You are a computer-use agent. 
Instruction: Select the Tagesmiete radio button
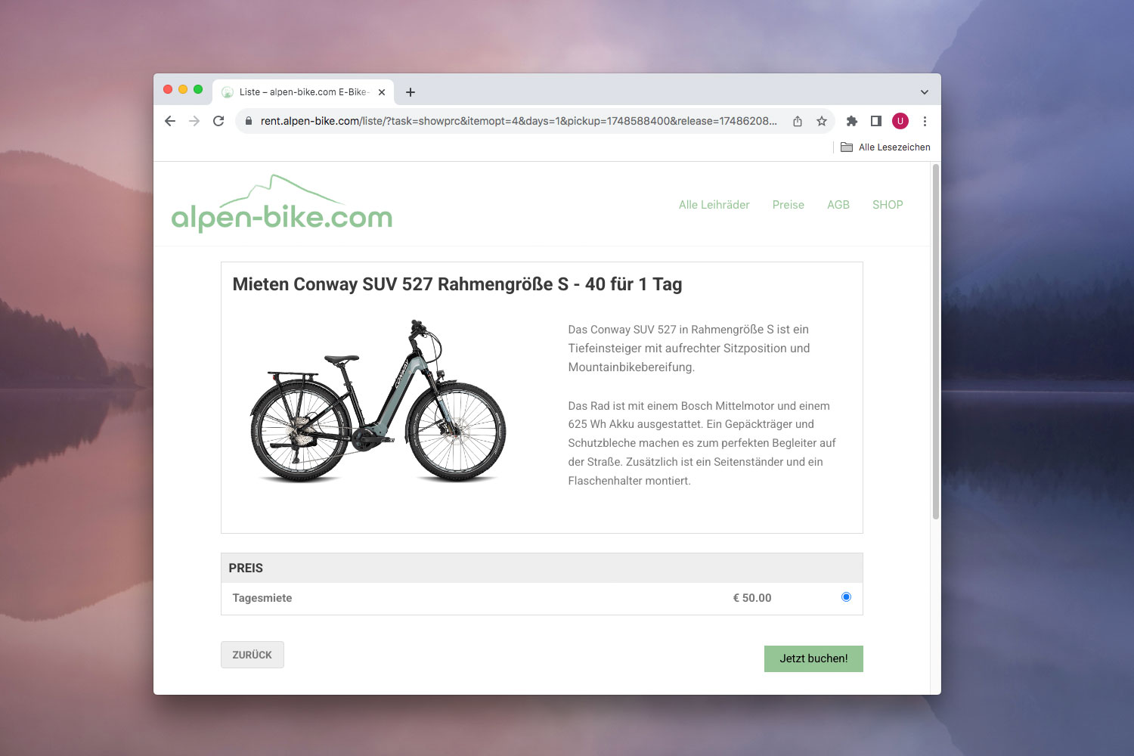tap(846, 597)
